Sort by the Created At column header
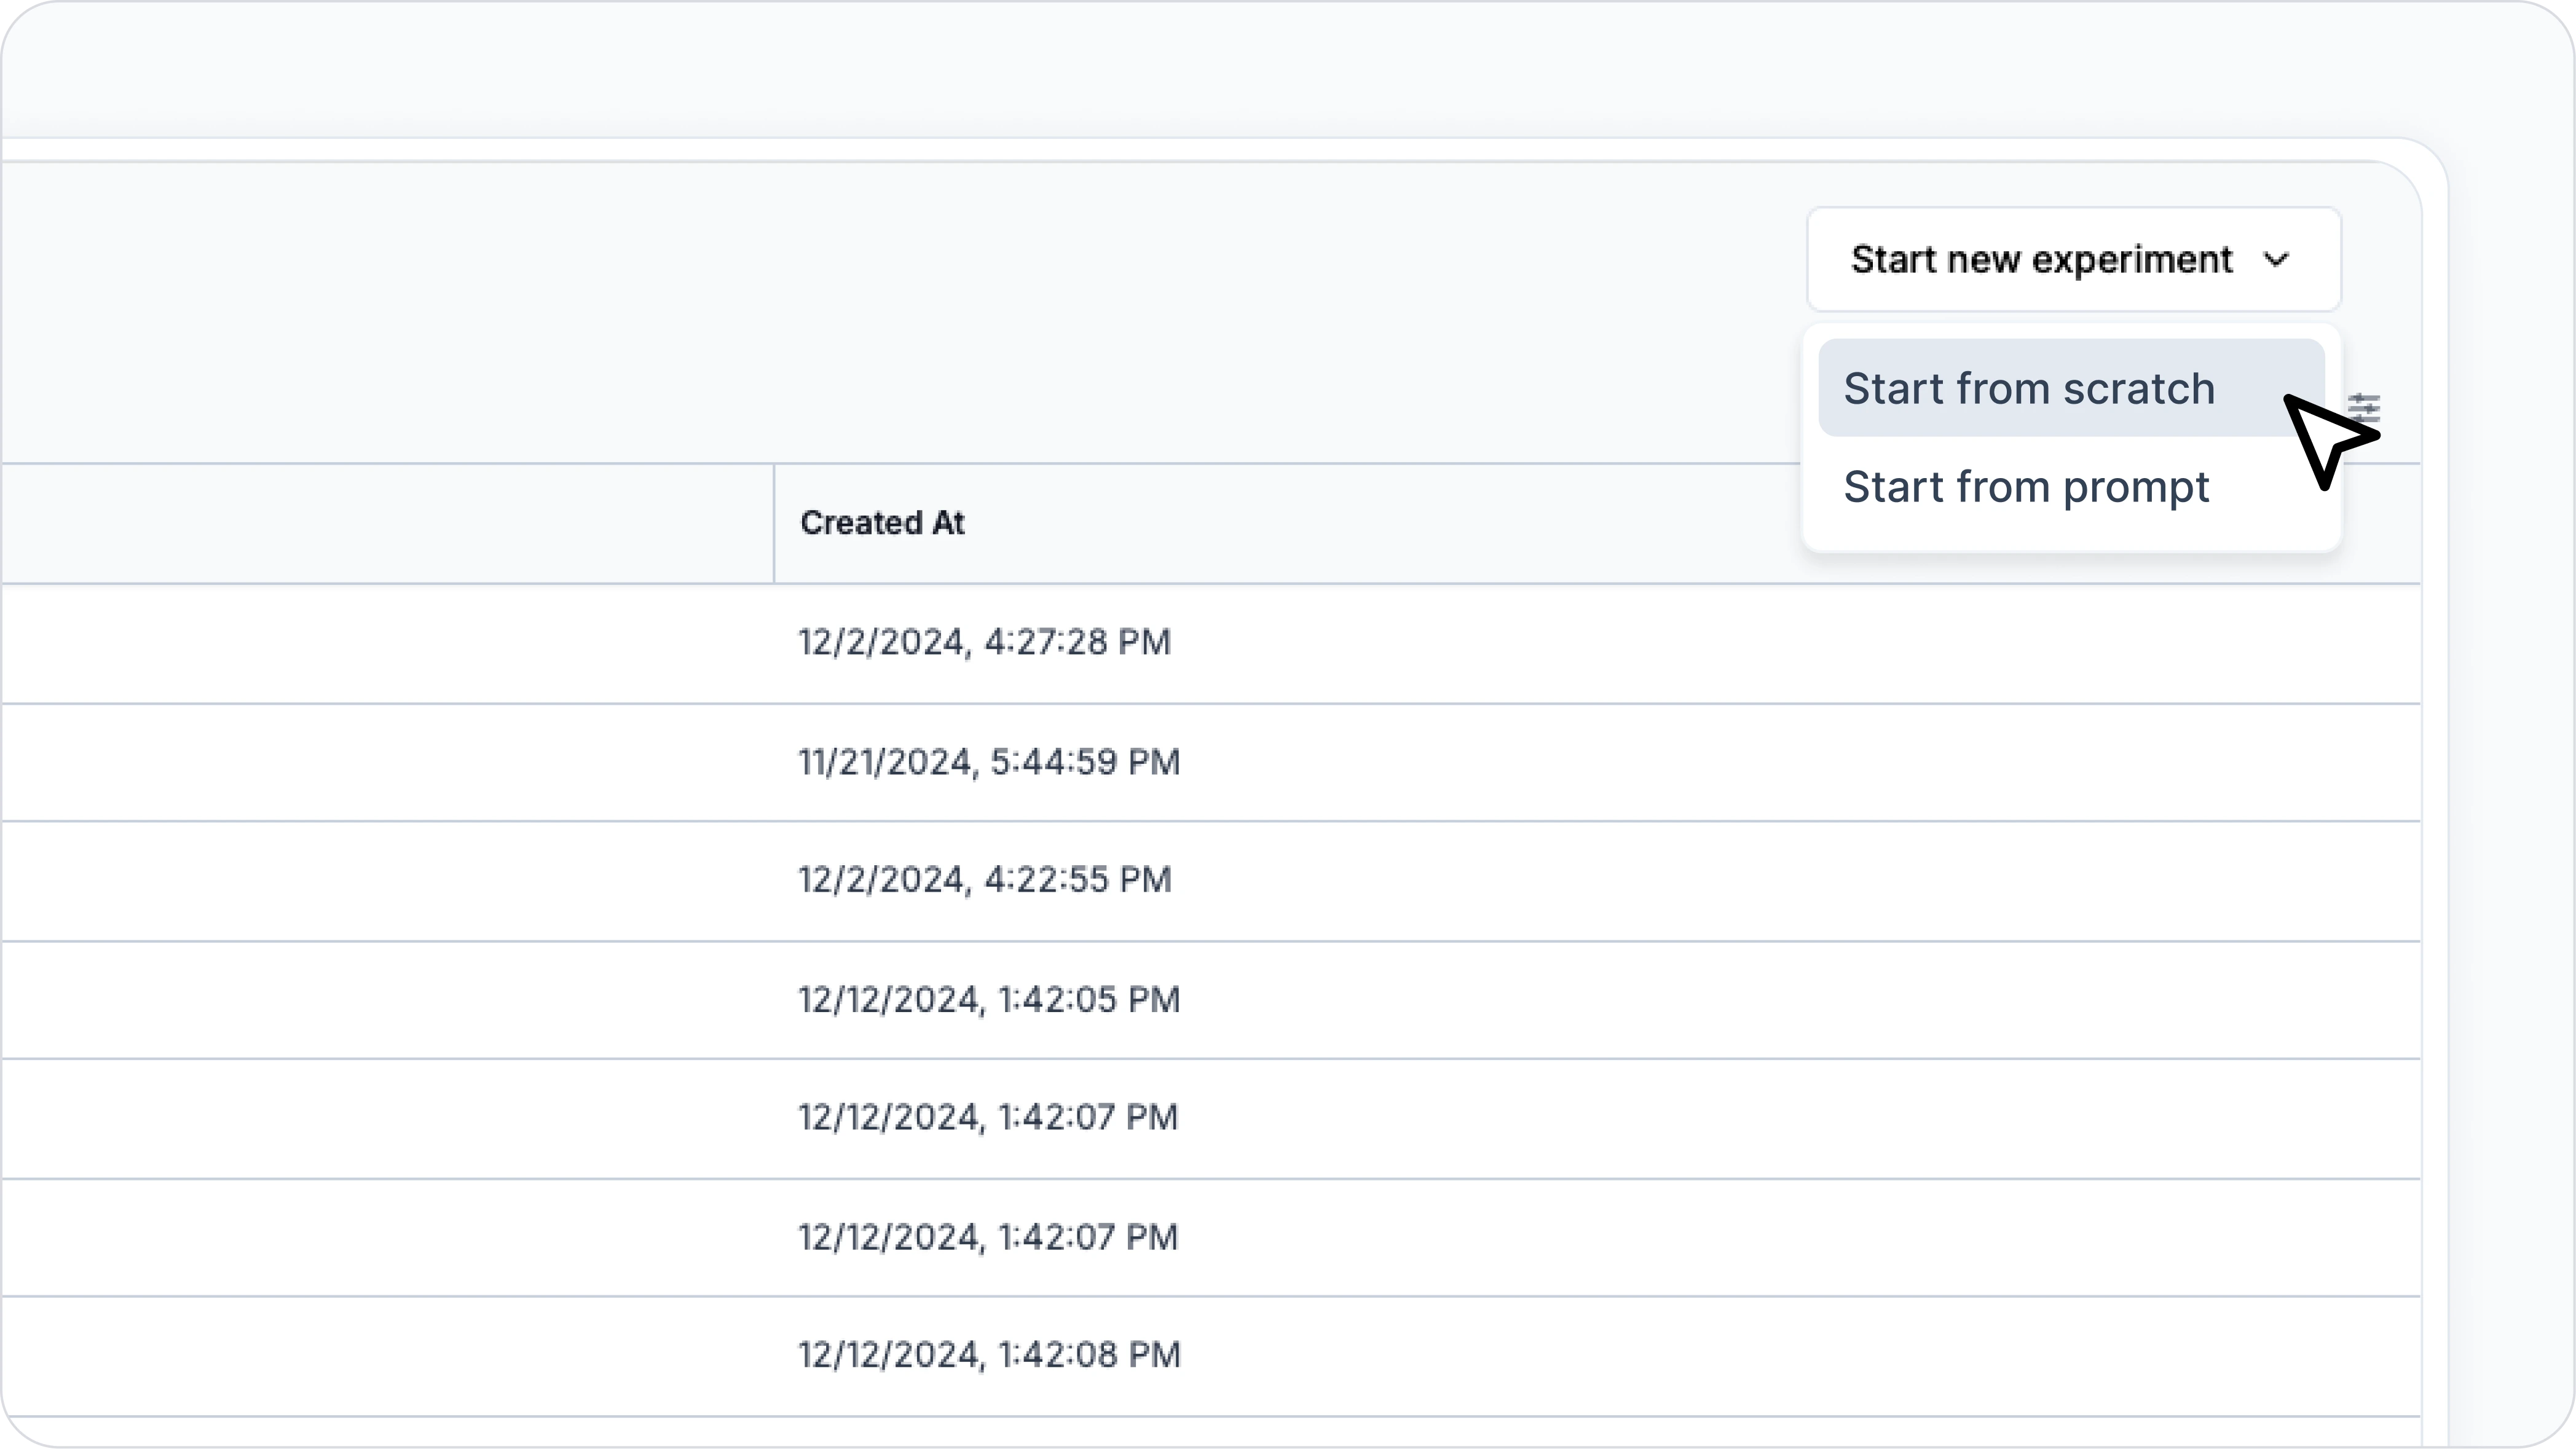 [882, 523]
